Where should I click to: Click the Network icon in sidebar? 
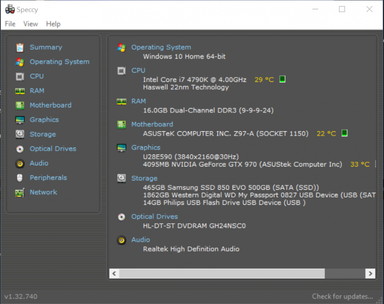[x=19, y=193]
